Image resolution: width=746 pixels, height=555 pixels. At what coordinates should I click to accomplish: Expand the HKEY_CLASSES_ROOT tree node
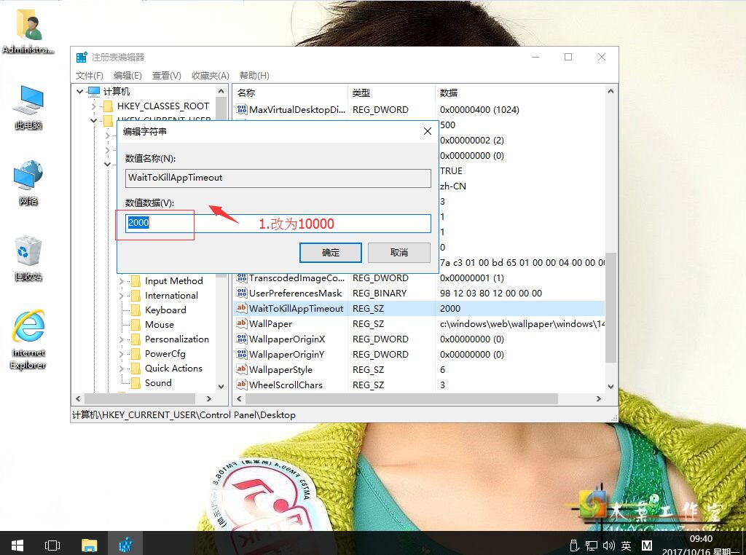point(94,106)
